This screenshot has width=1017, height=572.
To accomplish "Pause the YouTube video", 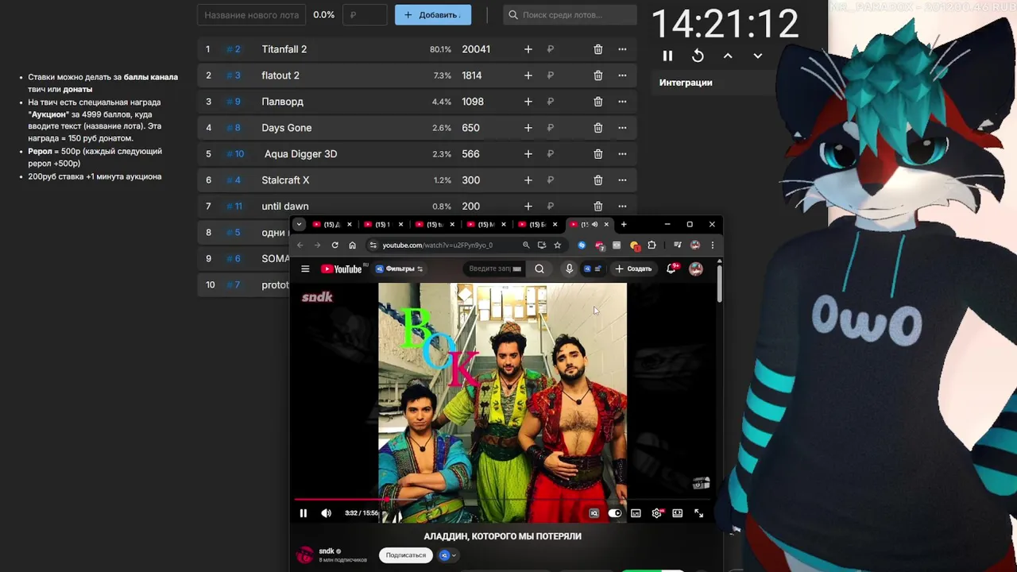I will 304,513.
